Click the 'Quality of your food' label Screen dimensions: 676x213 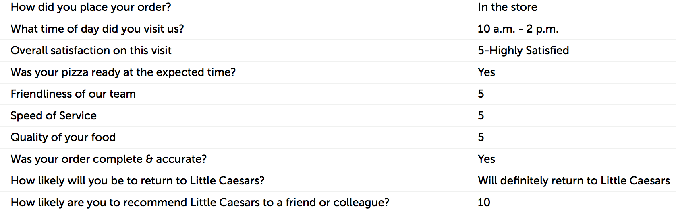63,137
